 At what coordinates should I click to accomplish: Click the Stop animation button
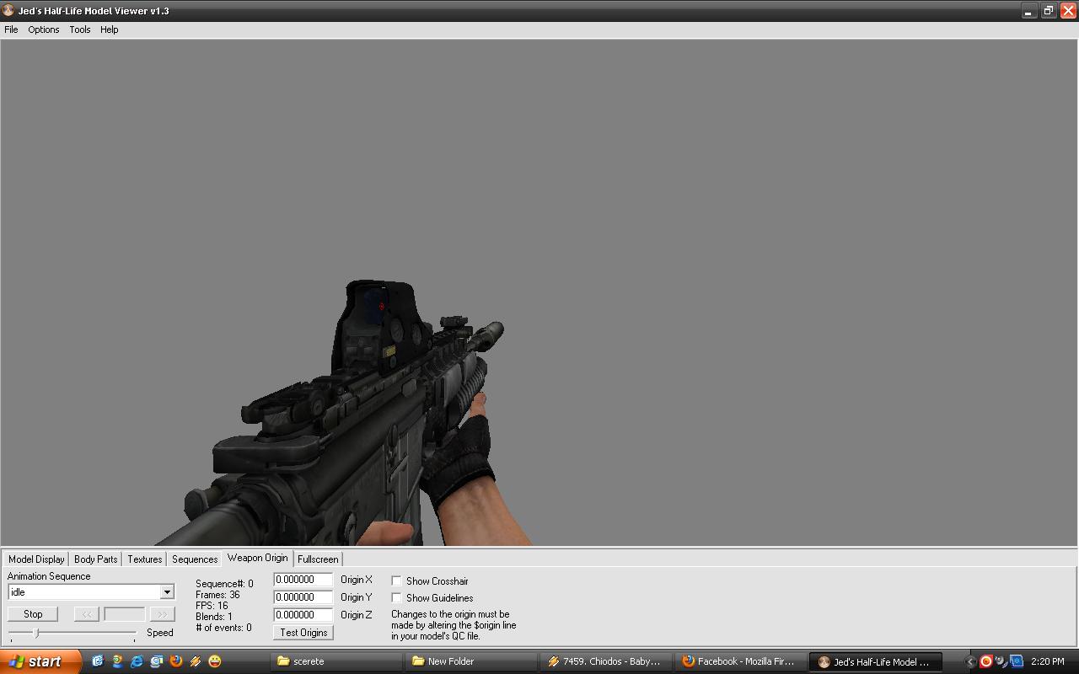coord(33,614)
